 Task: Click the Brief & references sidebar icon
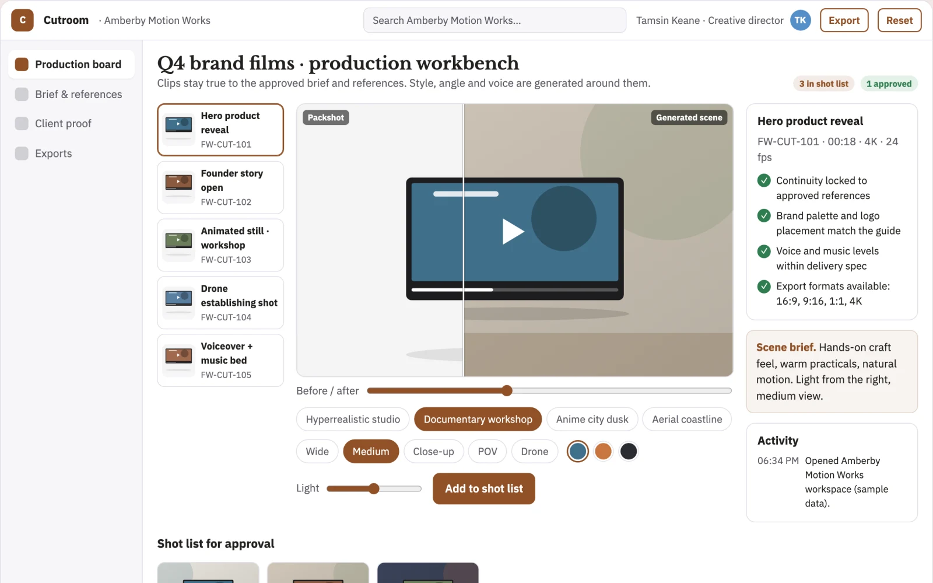(x=22, y=94)
